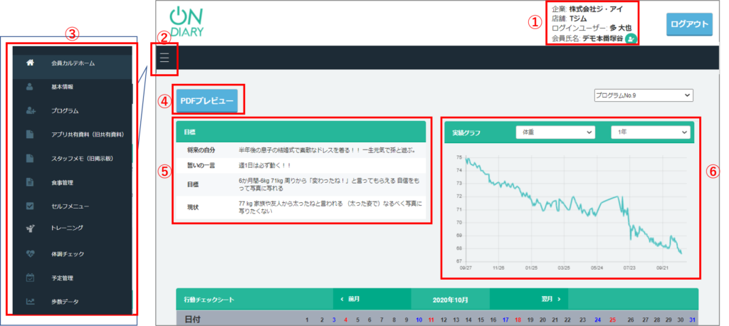The width and height of the screenshot is (729, 326).
Task: Click the calendar icon beside 予定管理
Action: point(30,278)
